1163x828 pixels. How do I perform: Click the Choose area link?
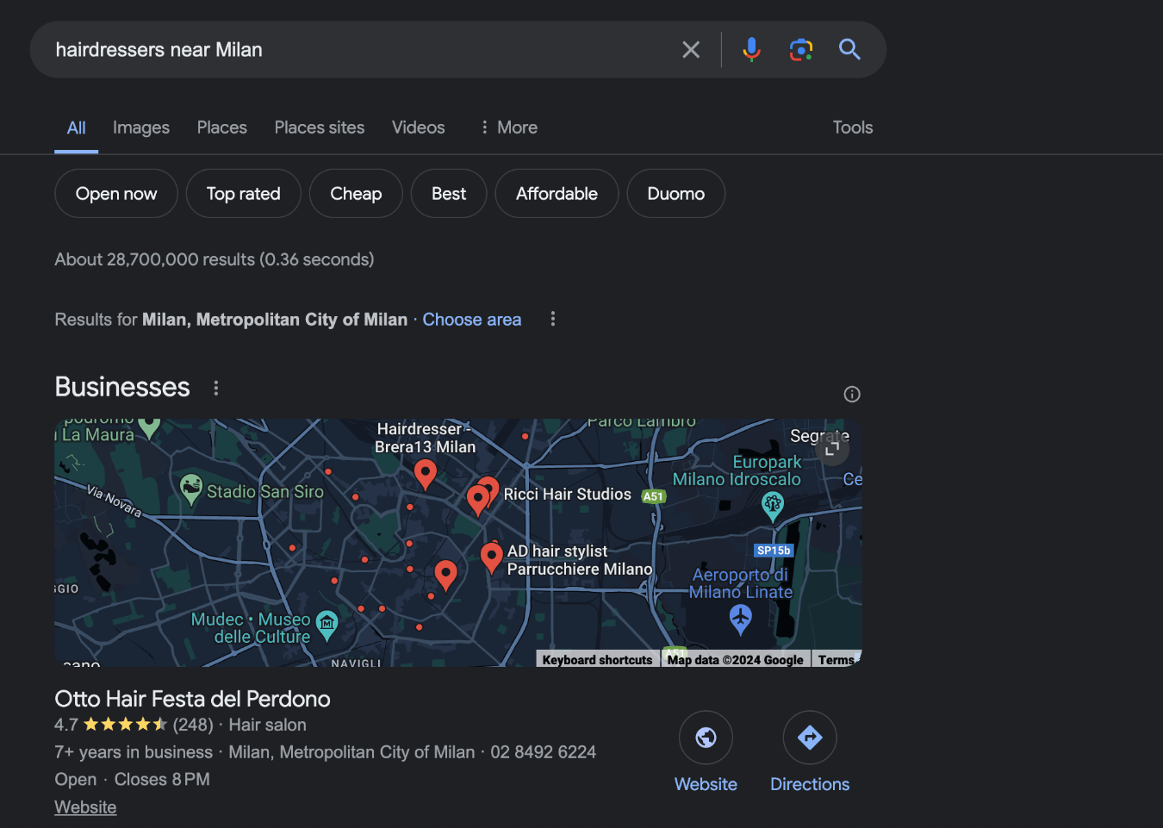(x=471, y=319)
